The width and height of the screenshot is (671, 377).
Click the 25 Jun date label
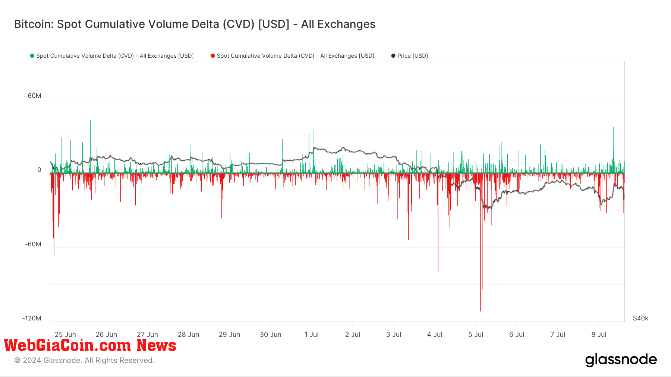[x=65, y=335]
